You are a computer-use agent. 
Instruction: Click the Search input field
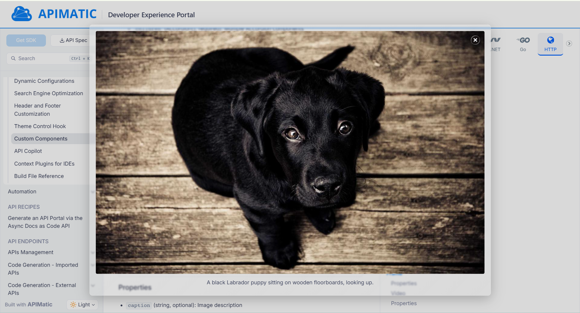tap(42, 58)
